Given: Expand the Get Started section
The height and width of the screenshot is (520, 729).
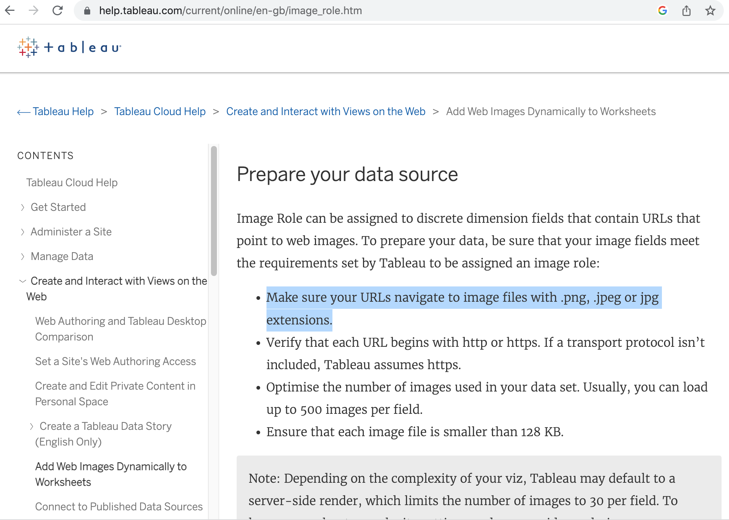Looking at the screenshot, I should 22,207.
